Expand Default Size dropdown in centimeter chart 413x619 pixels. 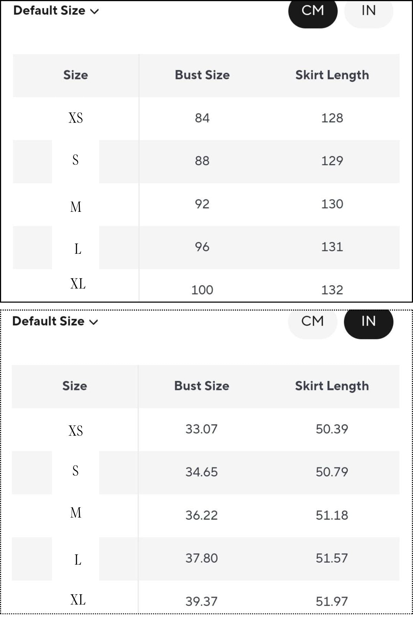coord(55,11)
